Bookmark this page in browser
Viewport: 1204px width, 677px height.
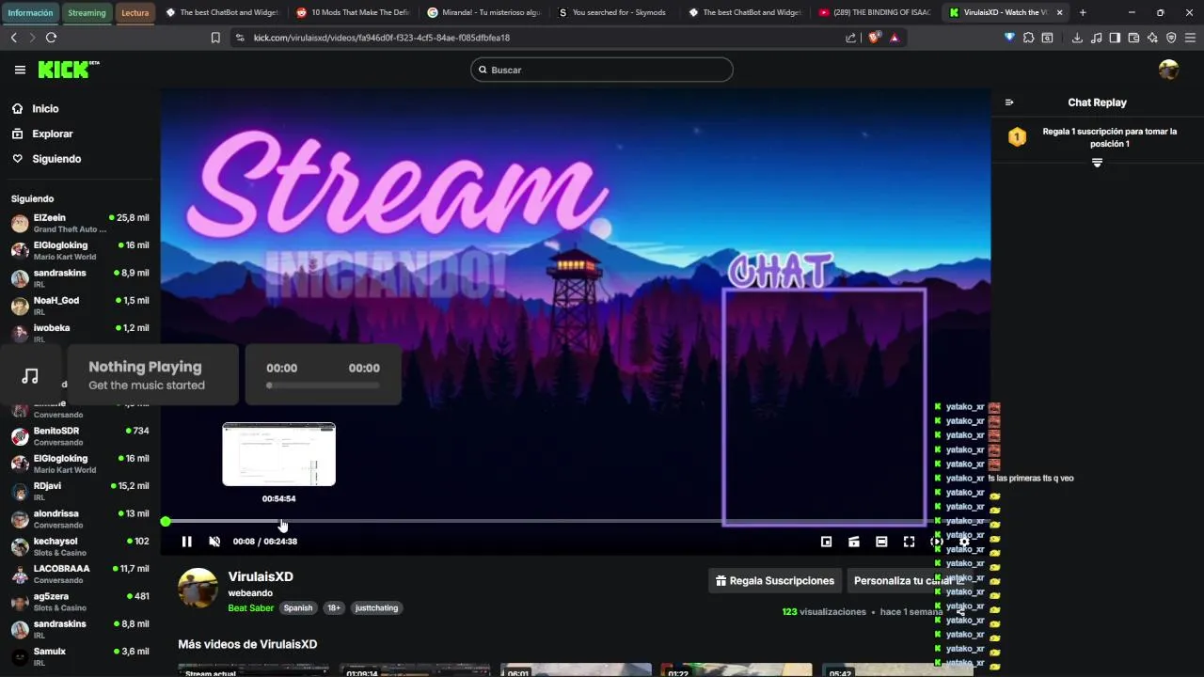coord(215,38)
